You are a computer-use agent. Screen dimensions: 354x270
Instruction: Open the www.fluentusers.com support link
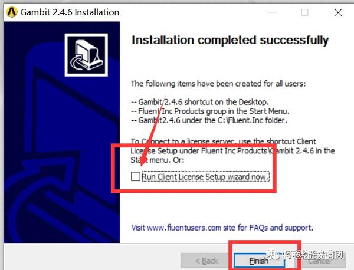[x=222, y=228]
